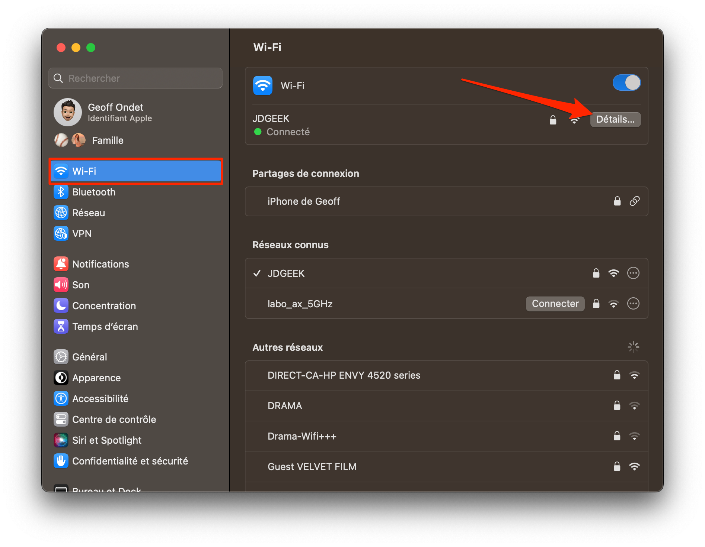Select DIRECT-CA-HP ENVY 4520 series network

pos(446,375)
